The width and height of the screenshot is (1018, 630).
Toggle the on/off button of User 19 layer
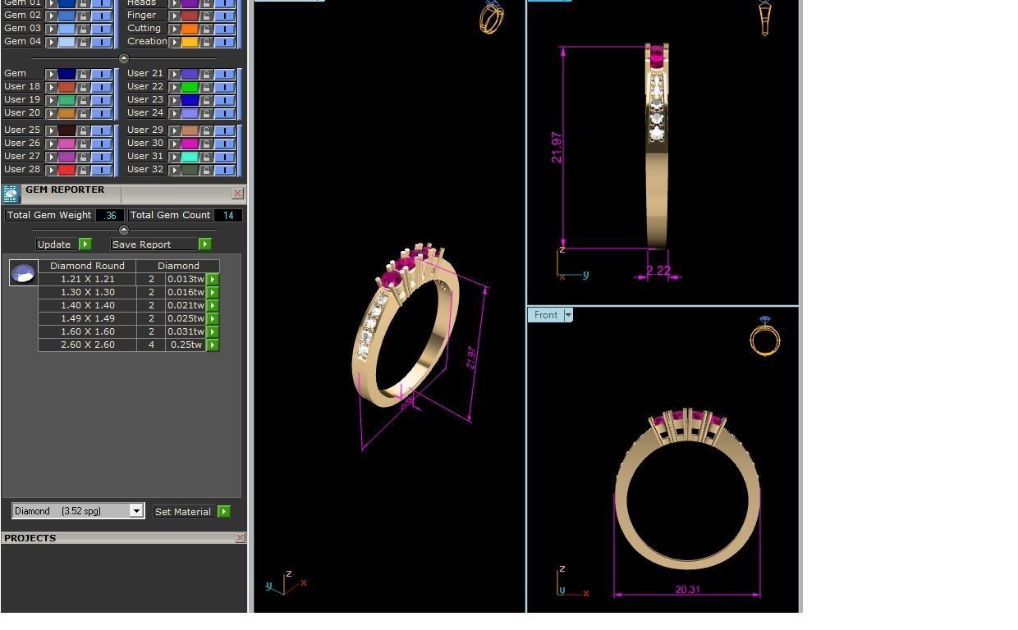click(x=101, y=100)
